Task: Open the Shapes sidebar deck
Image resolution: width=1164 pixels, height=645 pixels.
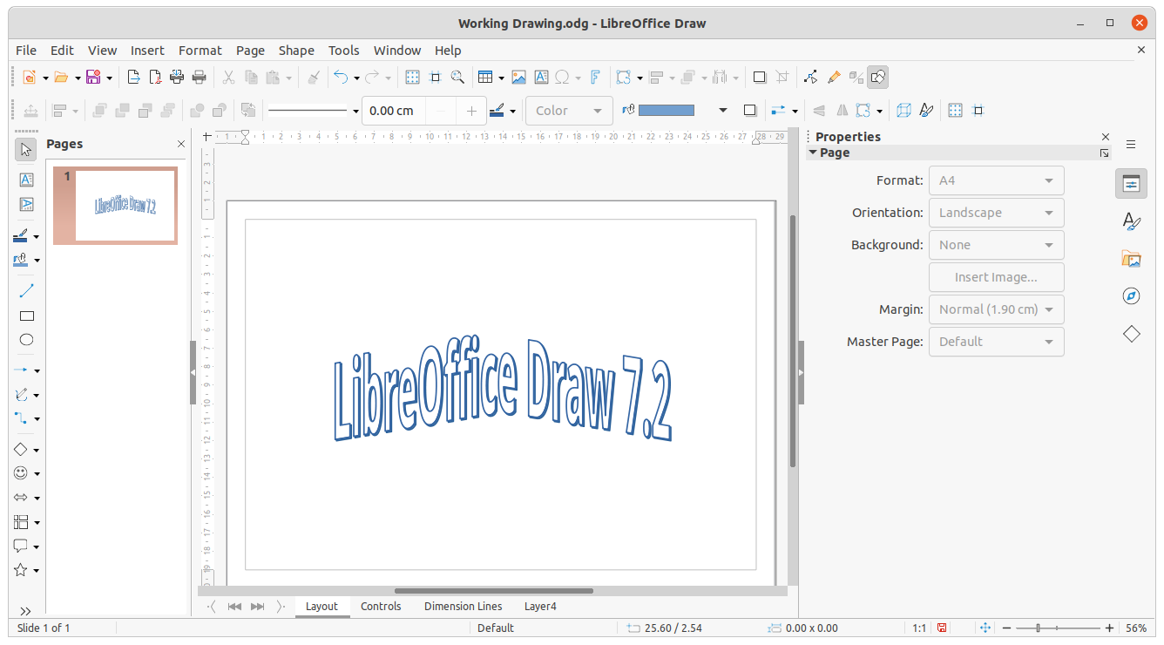Action: click(x=1131, y=334)
